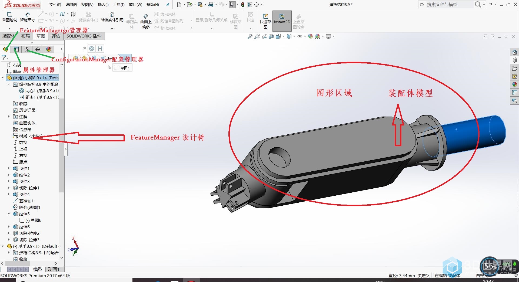Viewport: 519px width, 282px height.
Task: Open the 工具(T) menu
Action: [119, 5]
